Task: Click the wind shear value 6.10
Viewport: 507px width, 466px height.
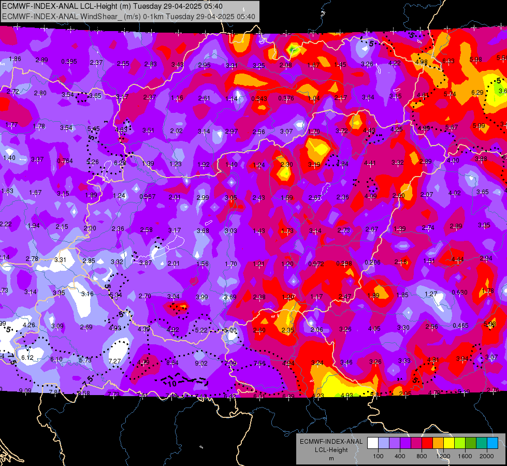Action: pyautogui.click(x=56, y=359)
